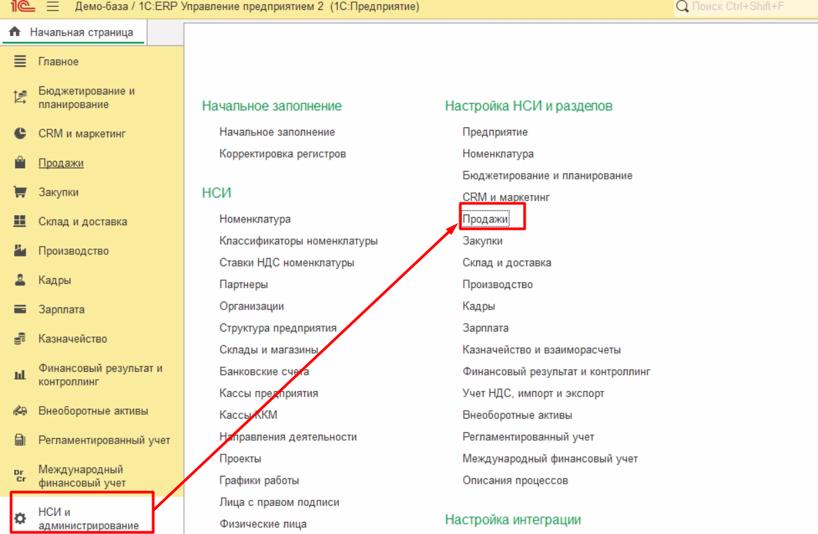Open Продажи under Настройка НСИ и разделов

pos(485,219)
